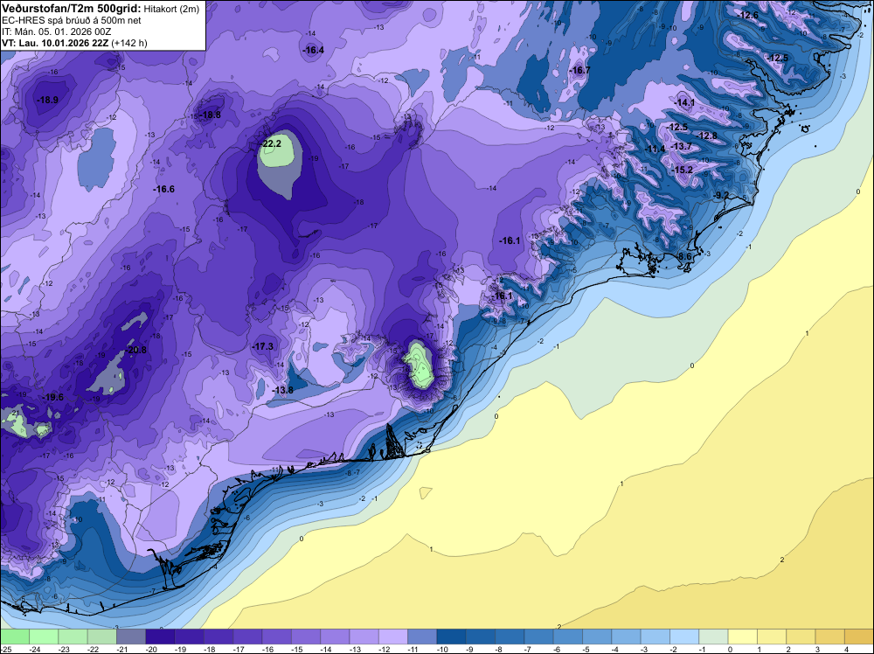Select the pale lilac swatch between -12 and -11
The width and height of the screenshot is (874, 654).
coord(393,637)
